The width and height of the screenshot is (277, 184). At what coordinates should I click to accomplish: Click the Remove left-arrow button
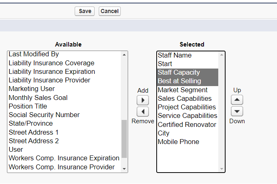pyautogui.click(x=143, y=111)
